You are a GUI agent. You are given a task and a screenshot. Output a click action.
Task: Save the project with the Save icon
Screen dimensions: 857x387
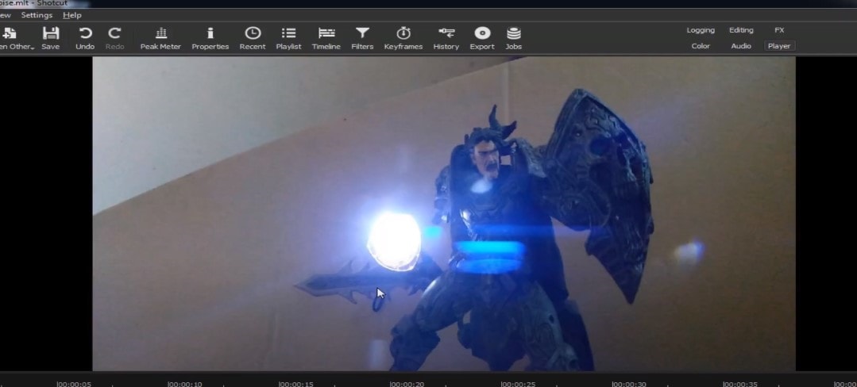pyautogui.click(x=50, y=39)
